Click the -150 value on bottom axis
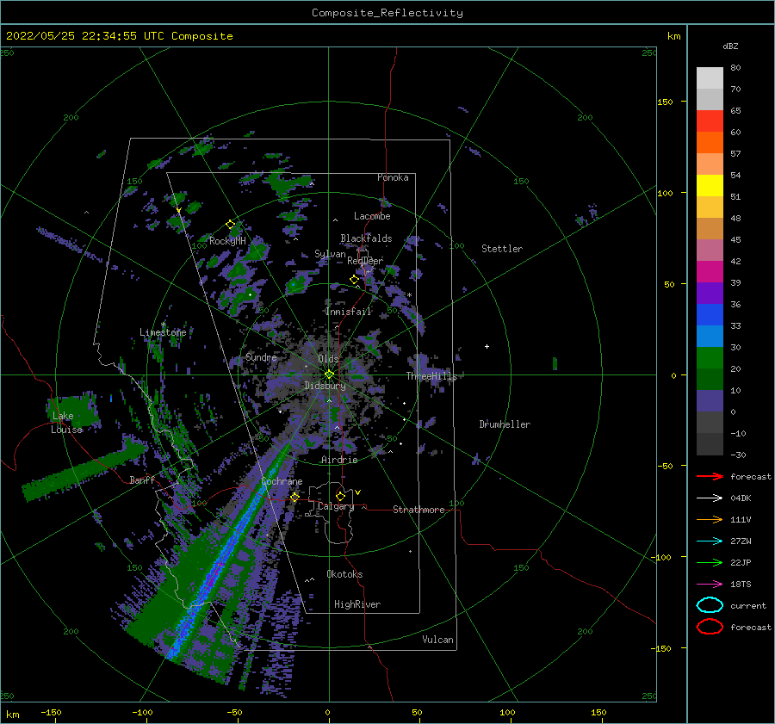Viewport: 775px width, 724px height. tap(51, 712)
